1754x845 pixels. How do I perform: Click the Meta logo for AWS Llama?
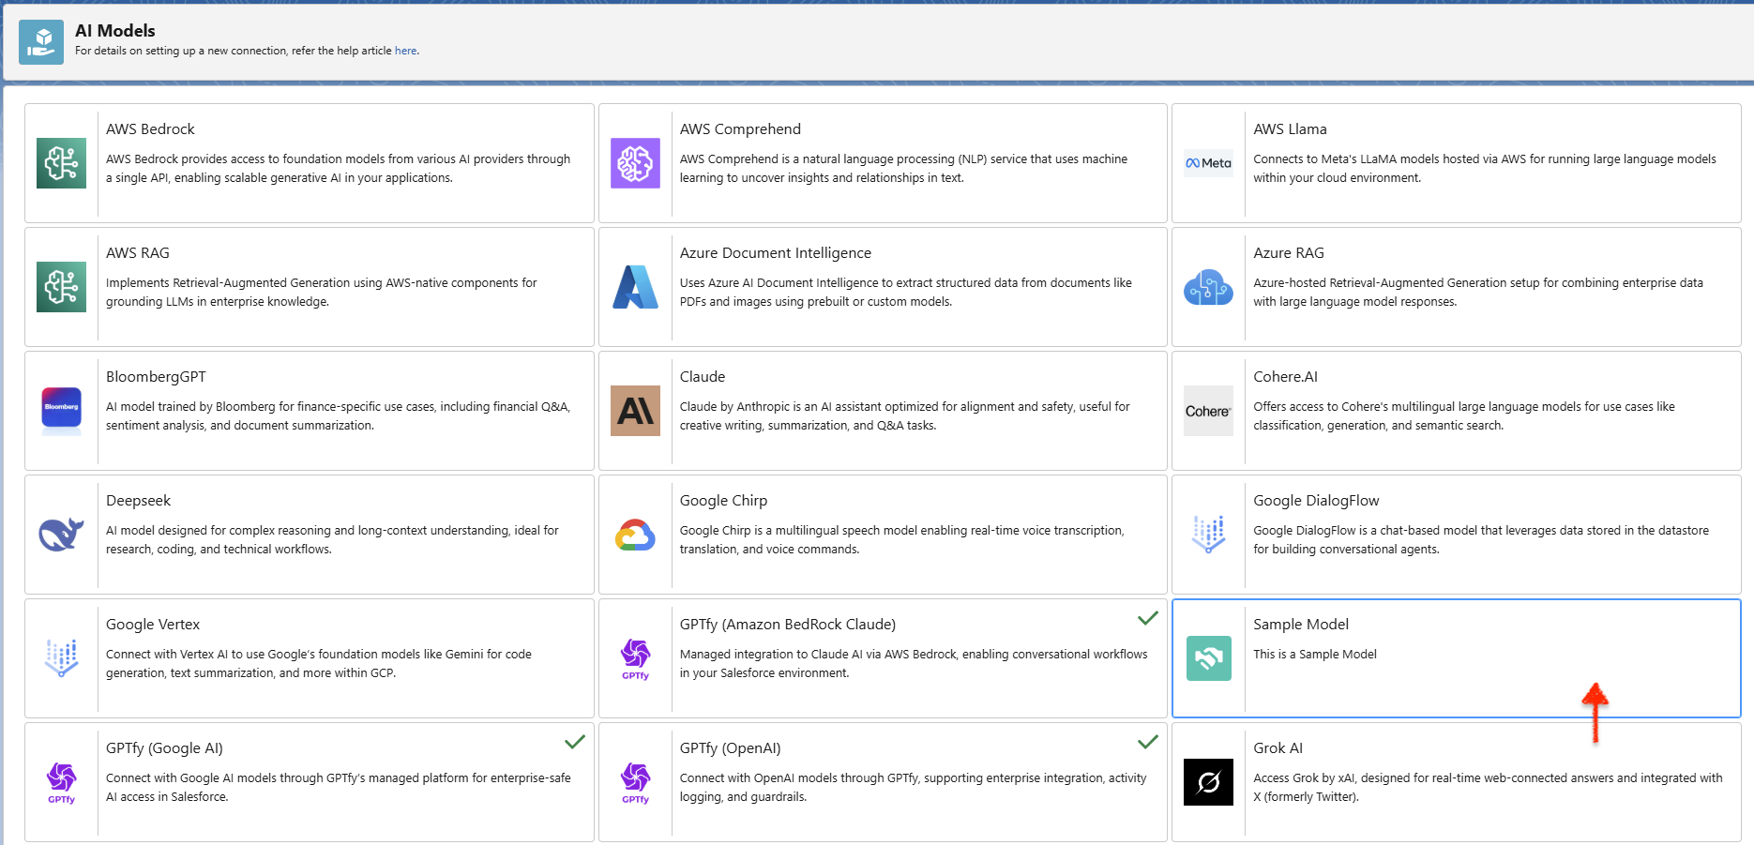[1208, 163]
